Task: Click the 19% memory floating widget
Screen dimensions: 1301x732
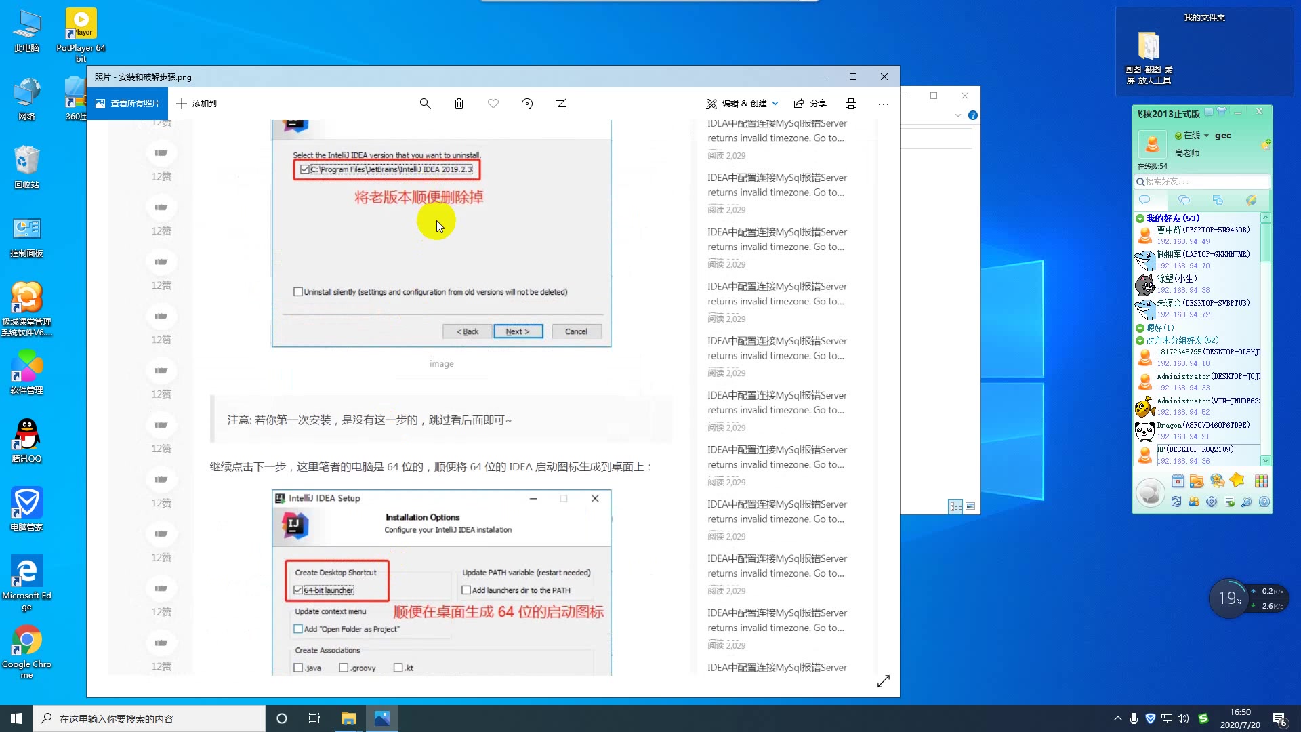Action: (1229, 598)
